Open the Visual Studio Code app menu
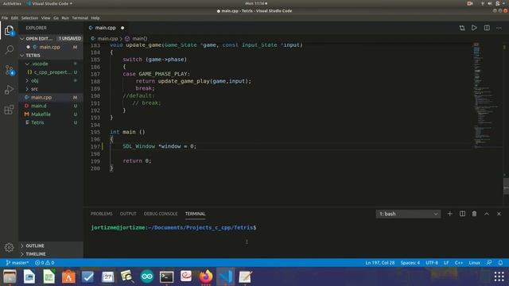This screenshot has width=509, height=286. [x=49, y=3]
